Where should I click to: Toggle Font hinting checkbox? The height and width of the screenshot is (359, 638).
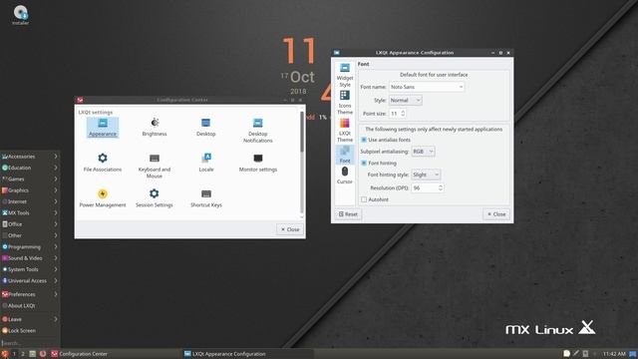tap(364, 163)
